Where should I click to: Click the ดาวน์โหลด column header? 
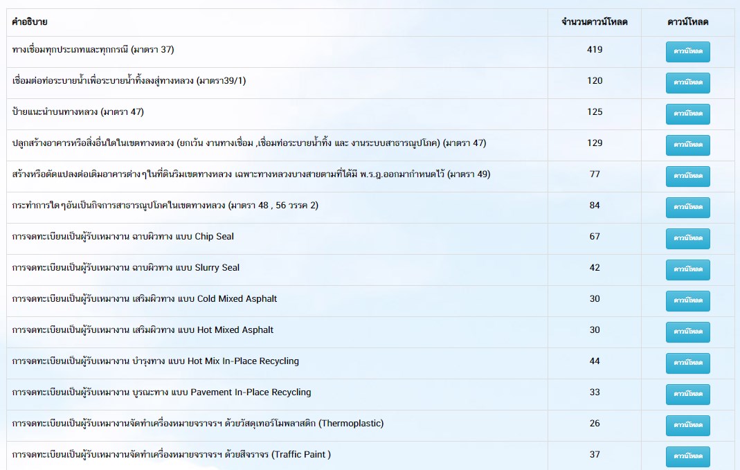687,22
